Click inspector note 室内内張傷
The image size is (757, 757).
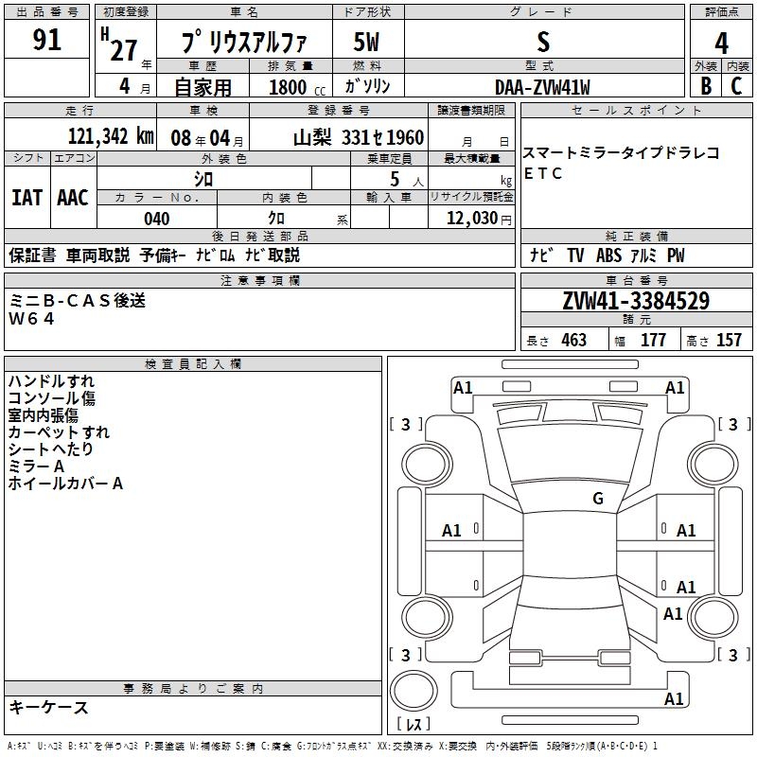click(x=43, y=415)
